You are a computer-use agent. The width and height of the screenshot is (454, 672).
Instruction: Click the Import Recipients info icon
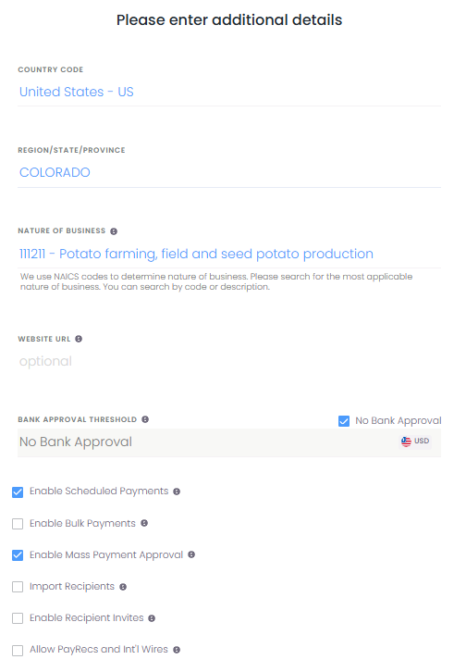click(123, 587)
